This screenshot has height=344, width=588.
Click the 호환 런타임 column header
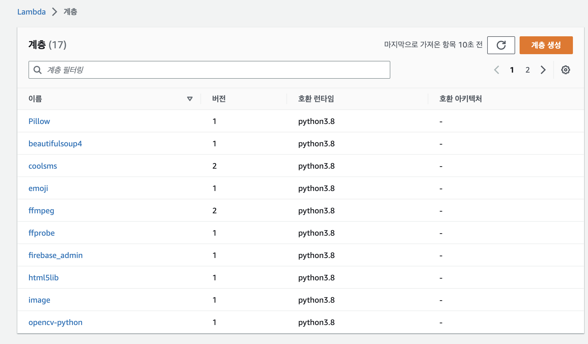click(316, 99)
